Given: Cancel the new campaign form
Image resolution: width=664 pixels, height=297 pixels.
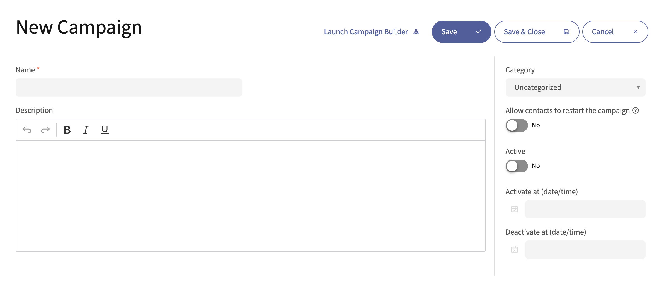Looking at the screenshot, I should coord(615,32).
